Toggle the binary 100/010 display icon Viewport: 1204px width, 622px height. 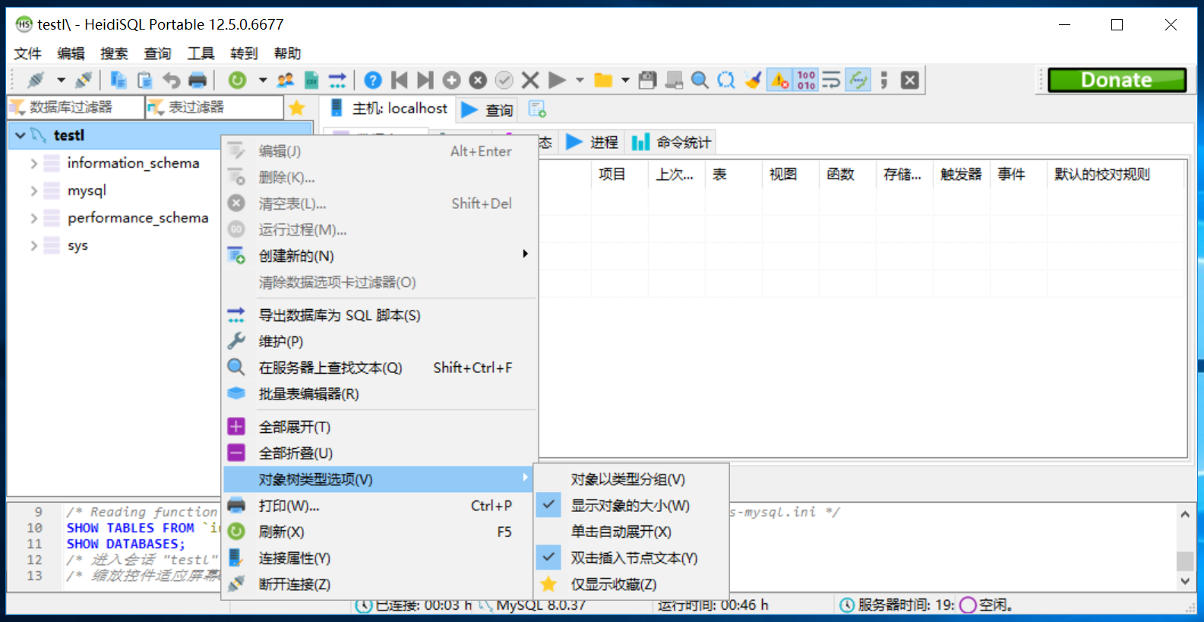[806, 80]
